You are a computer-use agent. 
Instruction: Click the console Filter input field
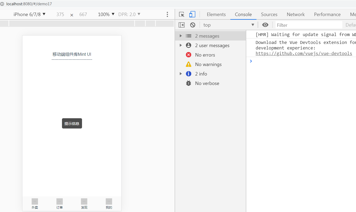pyautogui.click(x=309, y=25)
